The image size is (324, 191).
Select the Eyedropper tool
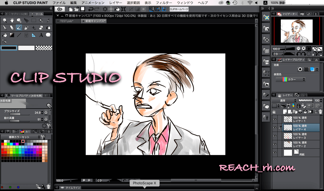pyautogui.click(x=48, y=20)
